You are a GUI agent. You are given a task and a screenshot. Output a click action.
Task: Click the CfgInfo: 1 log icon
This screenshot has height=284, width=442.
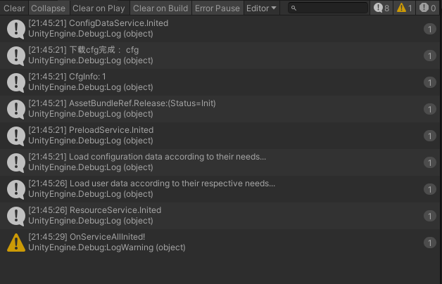[16, 82]
